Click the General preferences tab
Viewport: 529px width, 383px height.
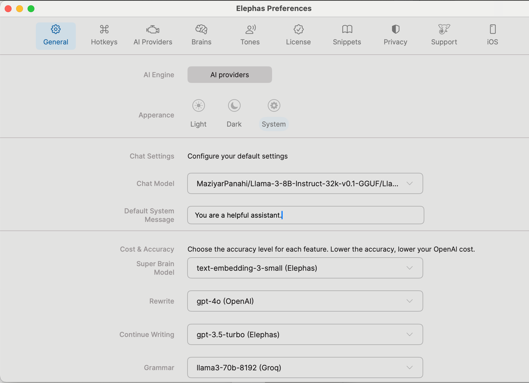click(x=56, y=35)
